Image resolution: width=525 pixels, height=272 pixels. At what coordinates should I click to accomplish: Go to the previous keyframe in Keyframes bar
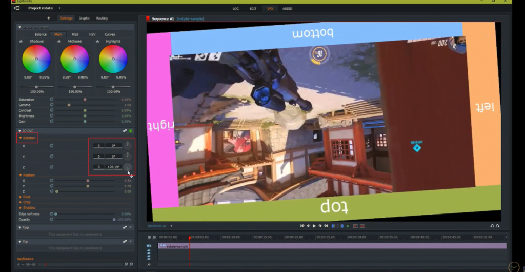click(28, 265)
